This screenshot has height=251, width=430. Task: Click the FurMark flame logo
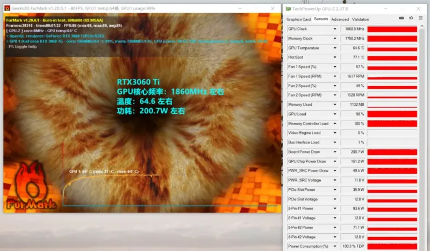pos(31,187)
